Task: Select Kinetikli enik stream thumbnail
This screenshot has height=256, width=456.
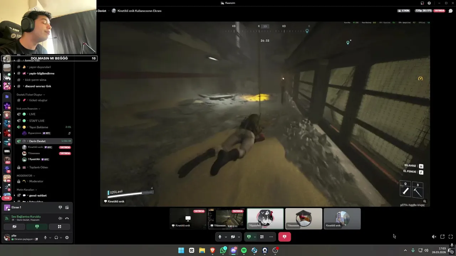Action: tap(188, 218)
